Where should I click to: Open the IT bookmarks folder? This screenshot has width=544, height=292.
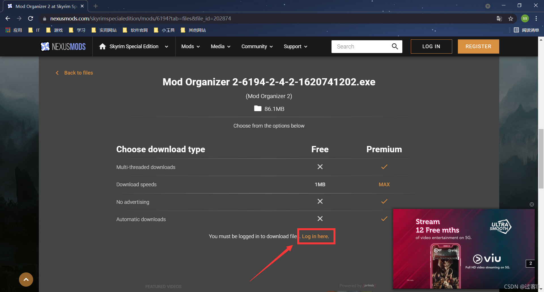(34, 30)
